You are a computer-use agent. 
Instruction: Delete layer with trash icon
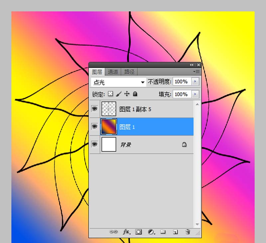188,232
